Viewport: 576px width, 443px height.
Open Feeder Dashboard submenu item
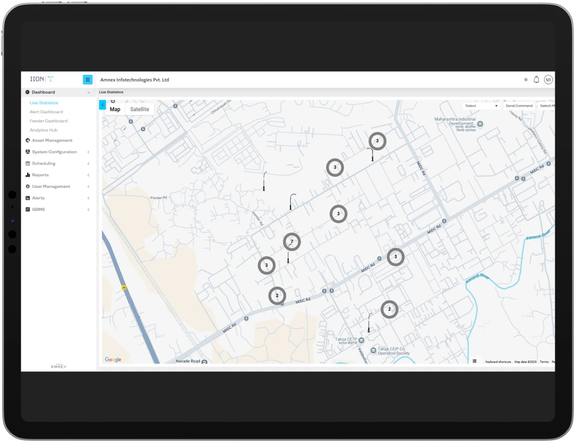49,121
